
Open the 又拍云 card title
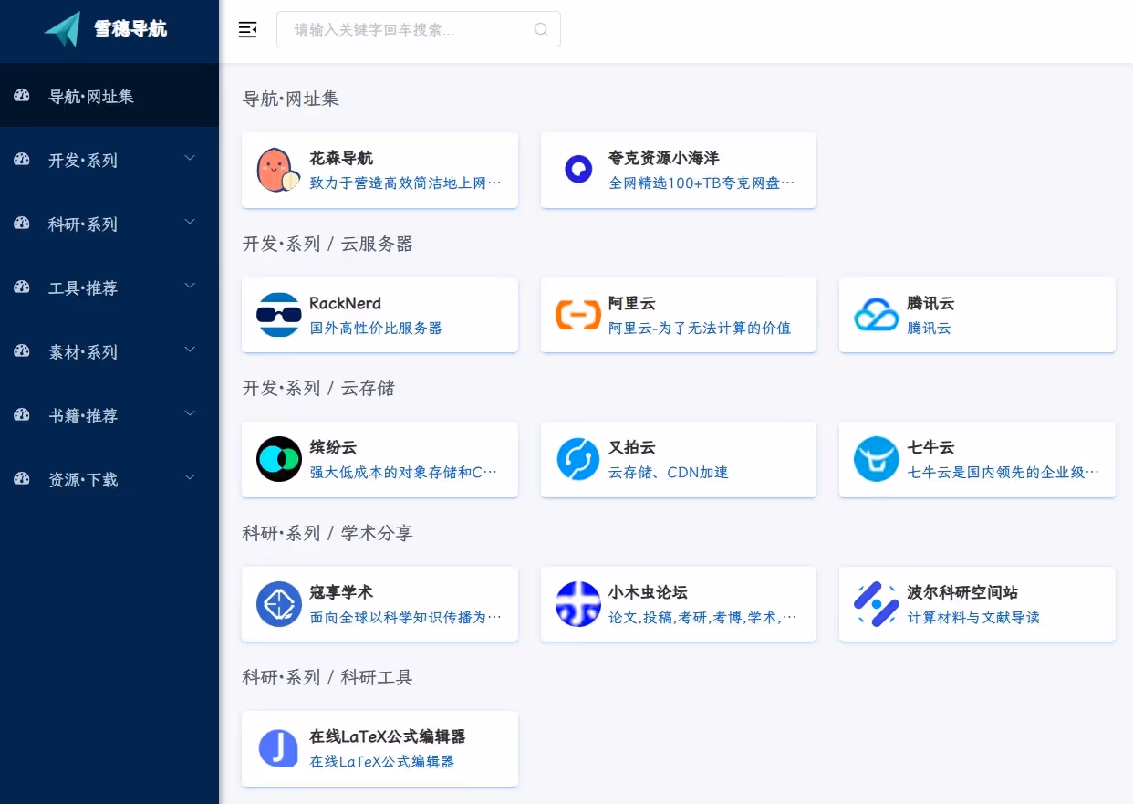click(632, 448)
